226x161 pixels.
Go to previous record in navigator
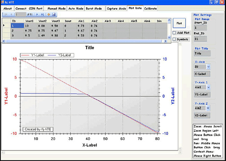point(11,14)
